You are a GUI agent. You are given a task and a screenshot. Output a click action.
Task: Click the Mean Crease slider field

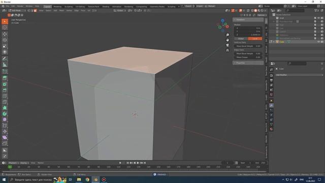[x=248, y=57]
